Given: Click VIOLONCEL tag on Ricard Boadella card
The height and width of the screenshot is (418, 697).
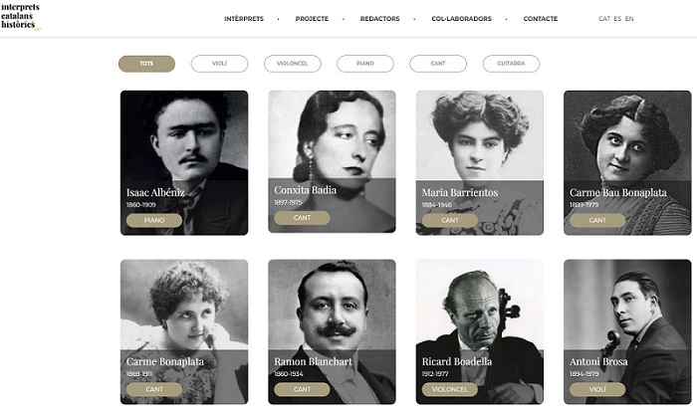Looking at the screenshot, I should (x=449, y=389).
